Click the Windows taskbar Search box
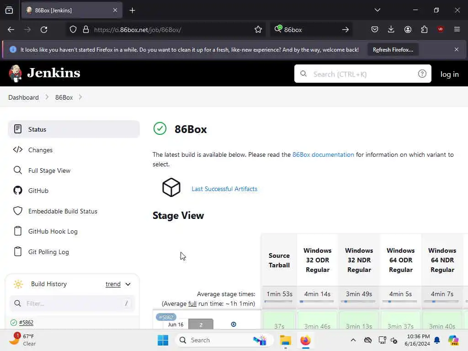 point(224,340)
